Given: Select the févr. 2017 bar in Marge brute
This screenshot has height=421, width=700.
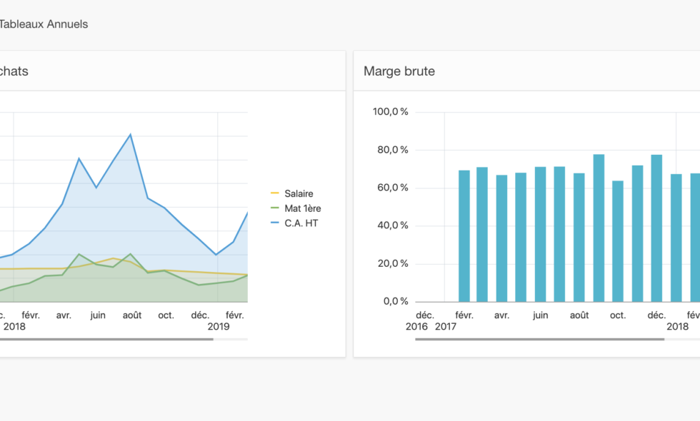Looking at the screenshot, I should tap(464, 235).
